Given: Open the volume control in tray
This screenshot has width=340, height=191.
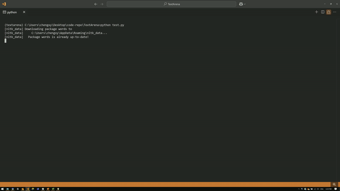Looking at the screenshot, I should coord(318,189).
